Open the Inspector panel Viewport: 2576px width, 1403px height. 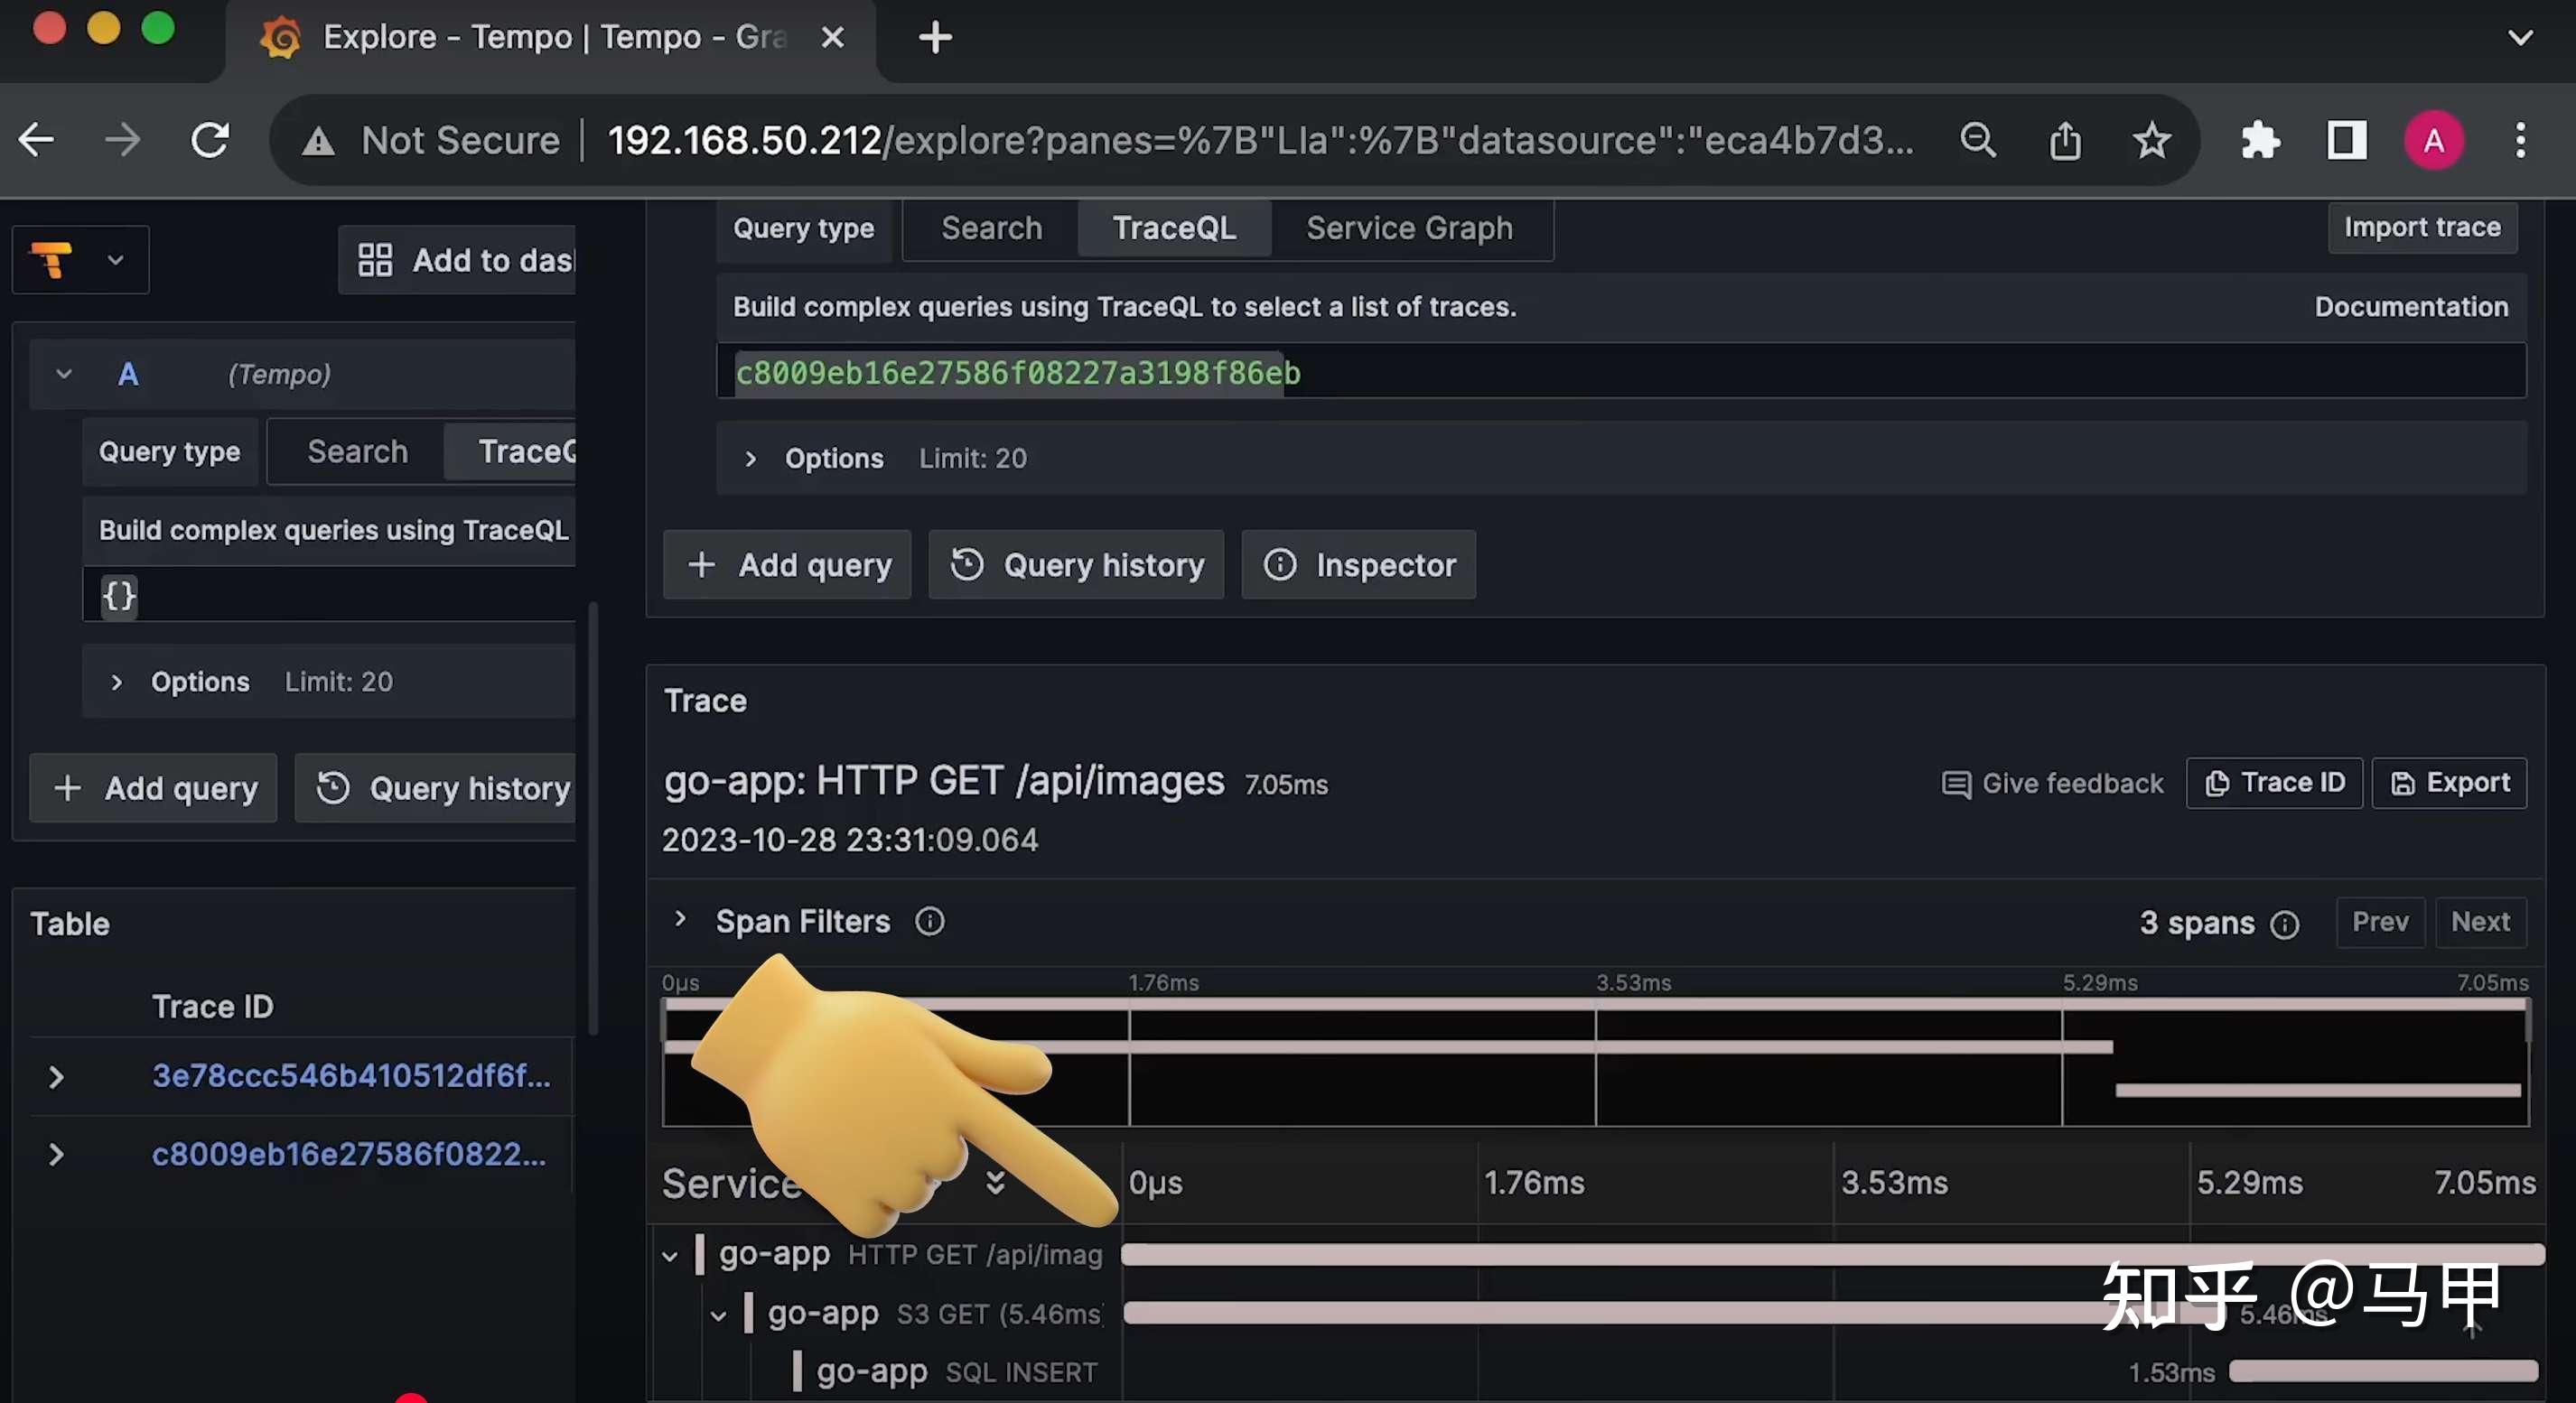pos(1358,565)
